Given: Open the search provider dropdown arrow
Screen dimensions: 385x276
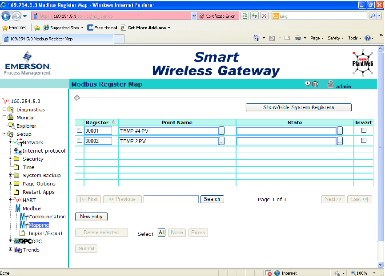Looking at the screenshot, I should coord(380,16).
